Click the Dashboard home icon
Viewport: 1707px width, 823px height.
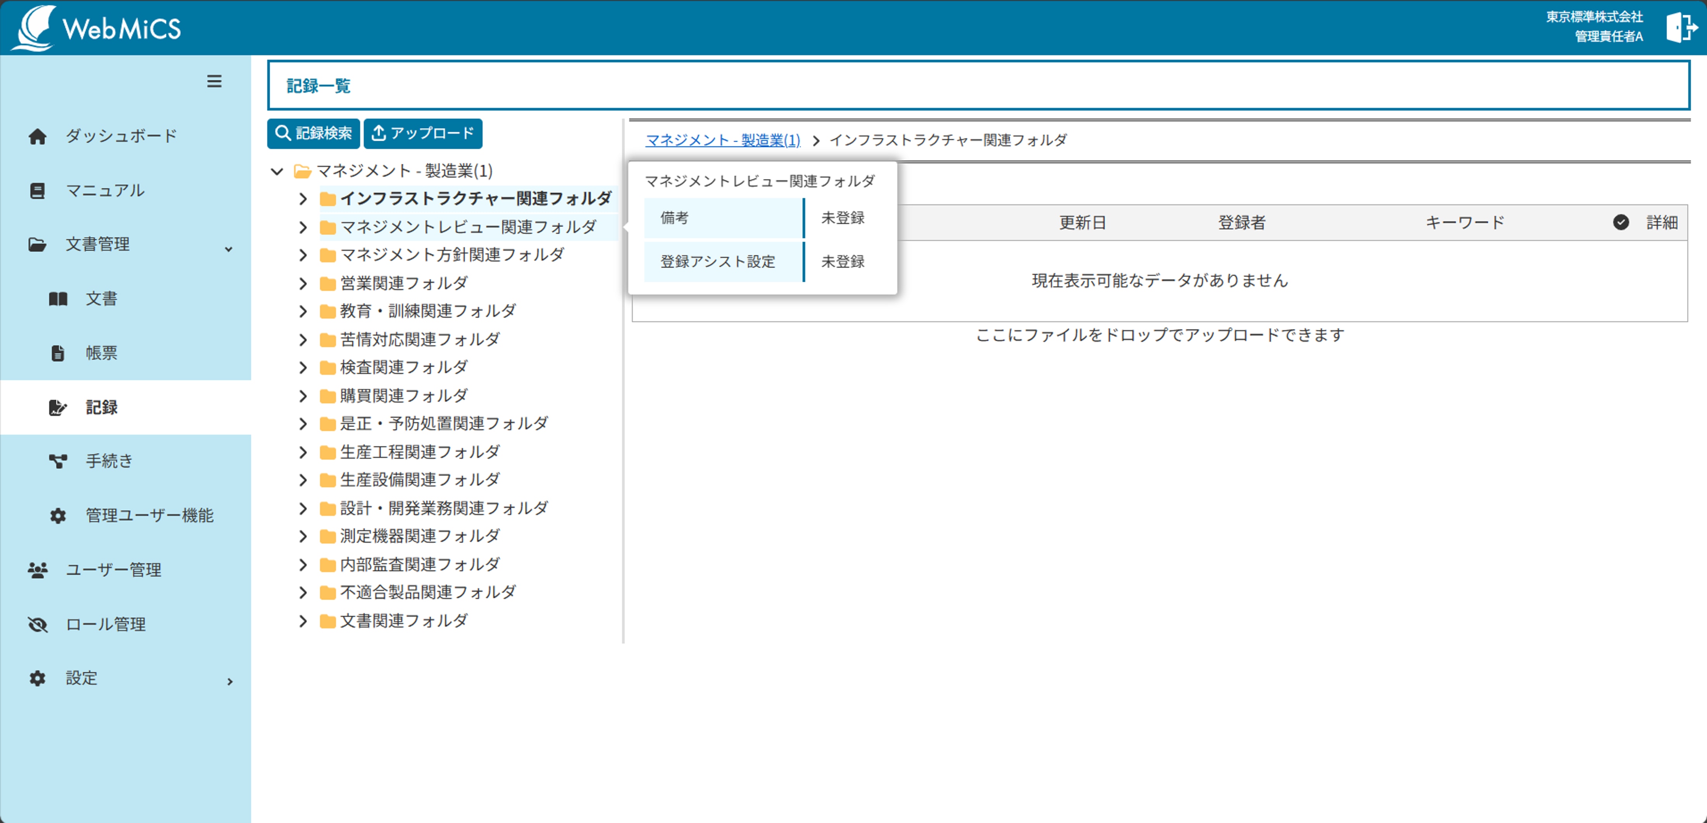38,136
